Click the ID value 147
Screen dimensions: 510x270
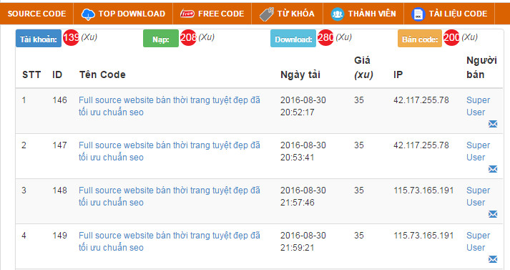point(59,145)
